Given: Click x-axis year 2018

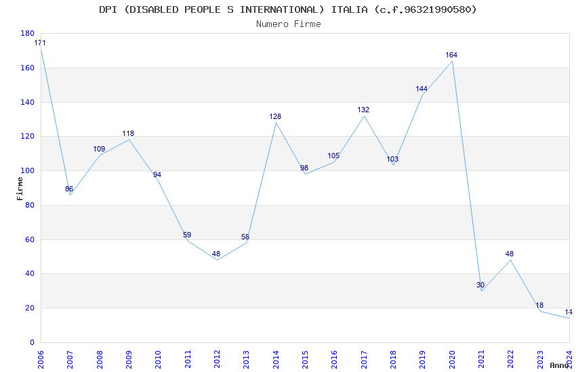Looking at the screenshot, I should click(x=393, y=360).
